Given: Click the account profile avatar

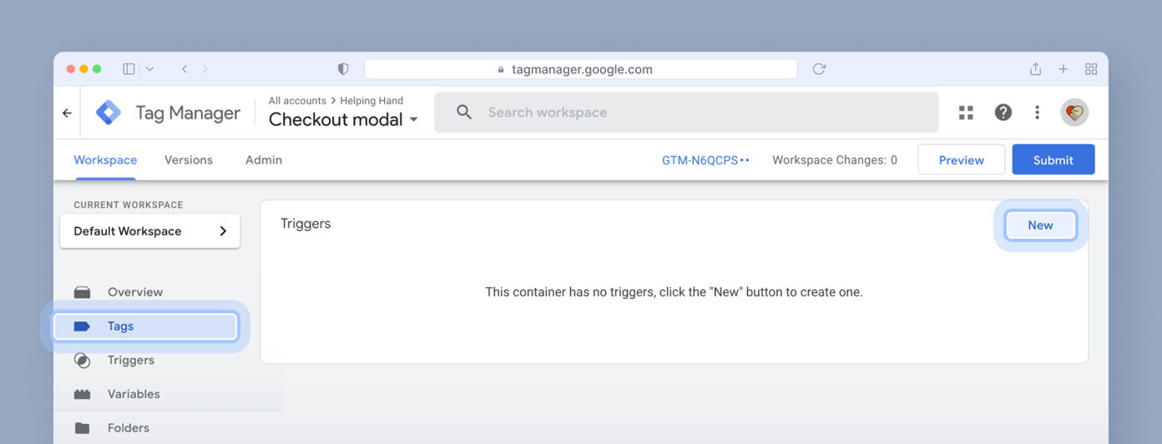Looking at the screenshot, I should 1074,113.
